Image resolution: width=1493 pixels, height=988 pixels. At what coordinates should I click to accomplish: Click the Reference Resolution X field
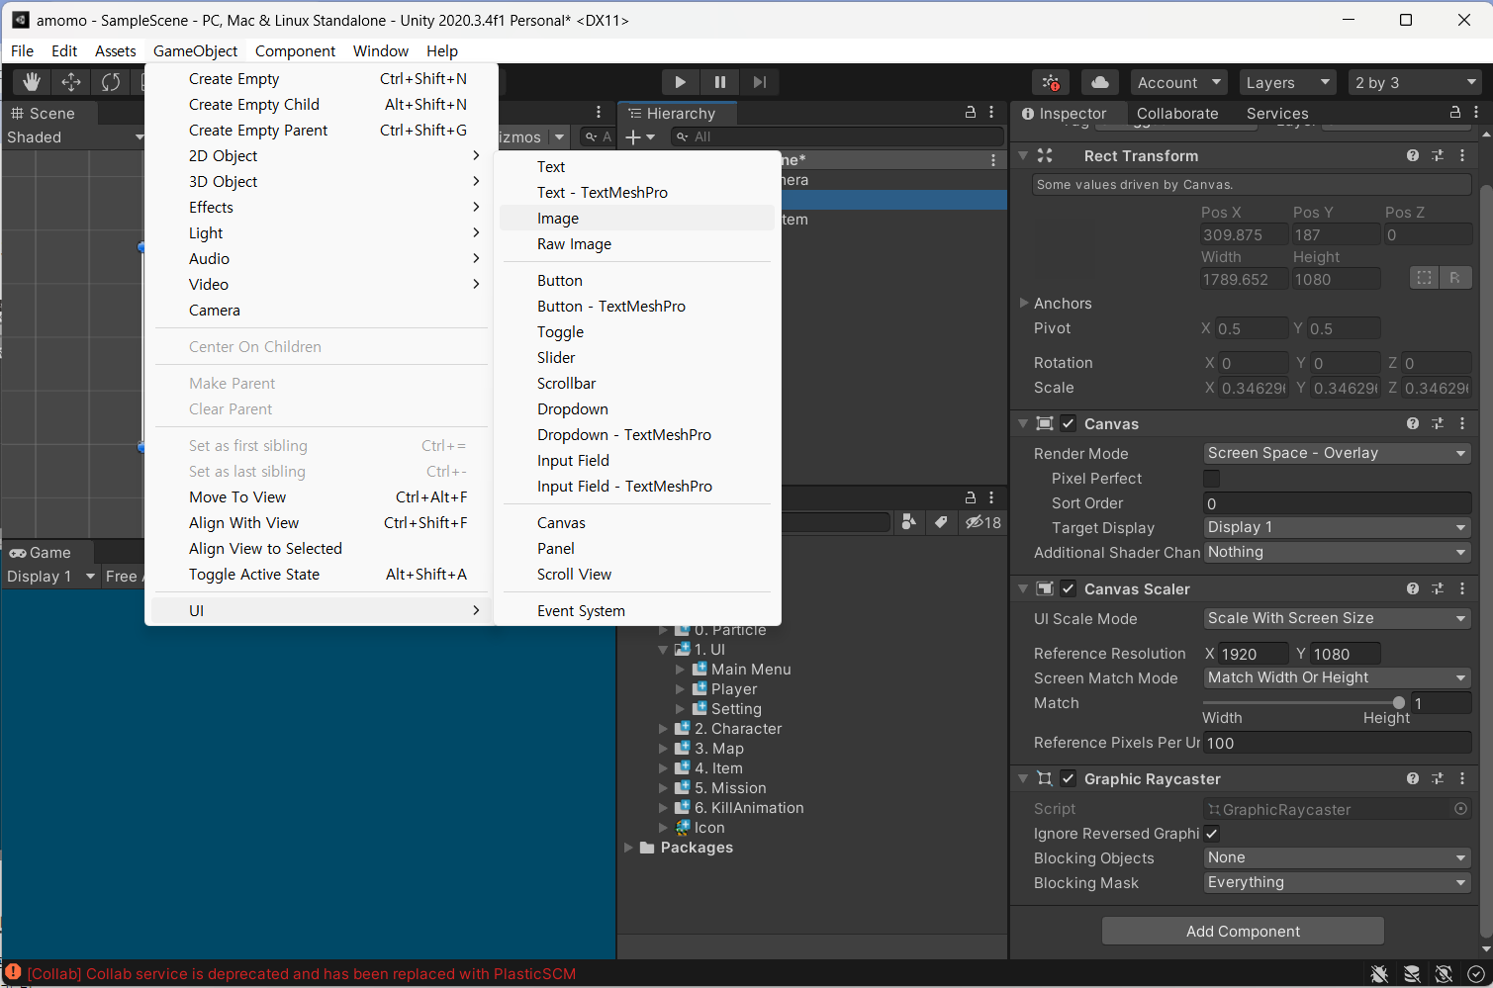(1254, 654)
